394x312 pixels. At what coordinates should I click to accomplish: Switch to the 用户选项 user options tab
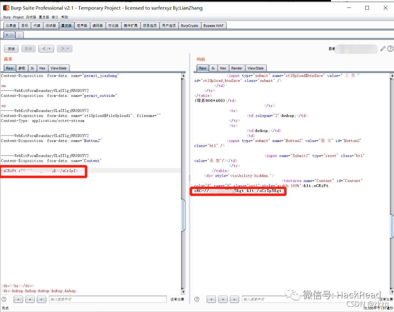click(x=169, y=26)
